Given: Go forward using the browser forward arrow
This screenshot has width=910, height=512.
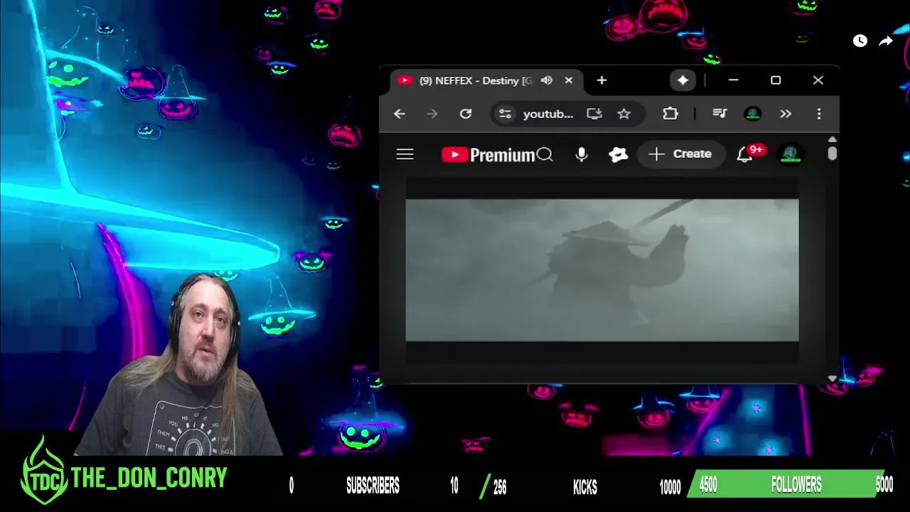Looking at the screenshot, I should [x=432, y=114].
